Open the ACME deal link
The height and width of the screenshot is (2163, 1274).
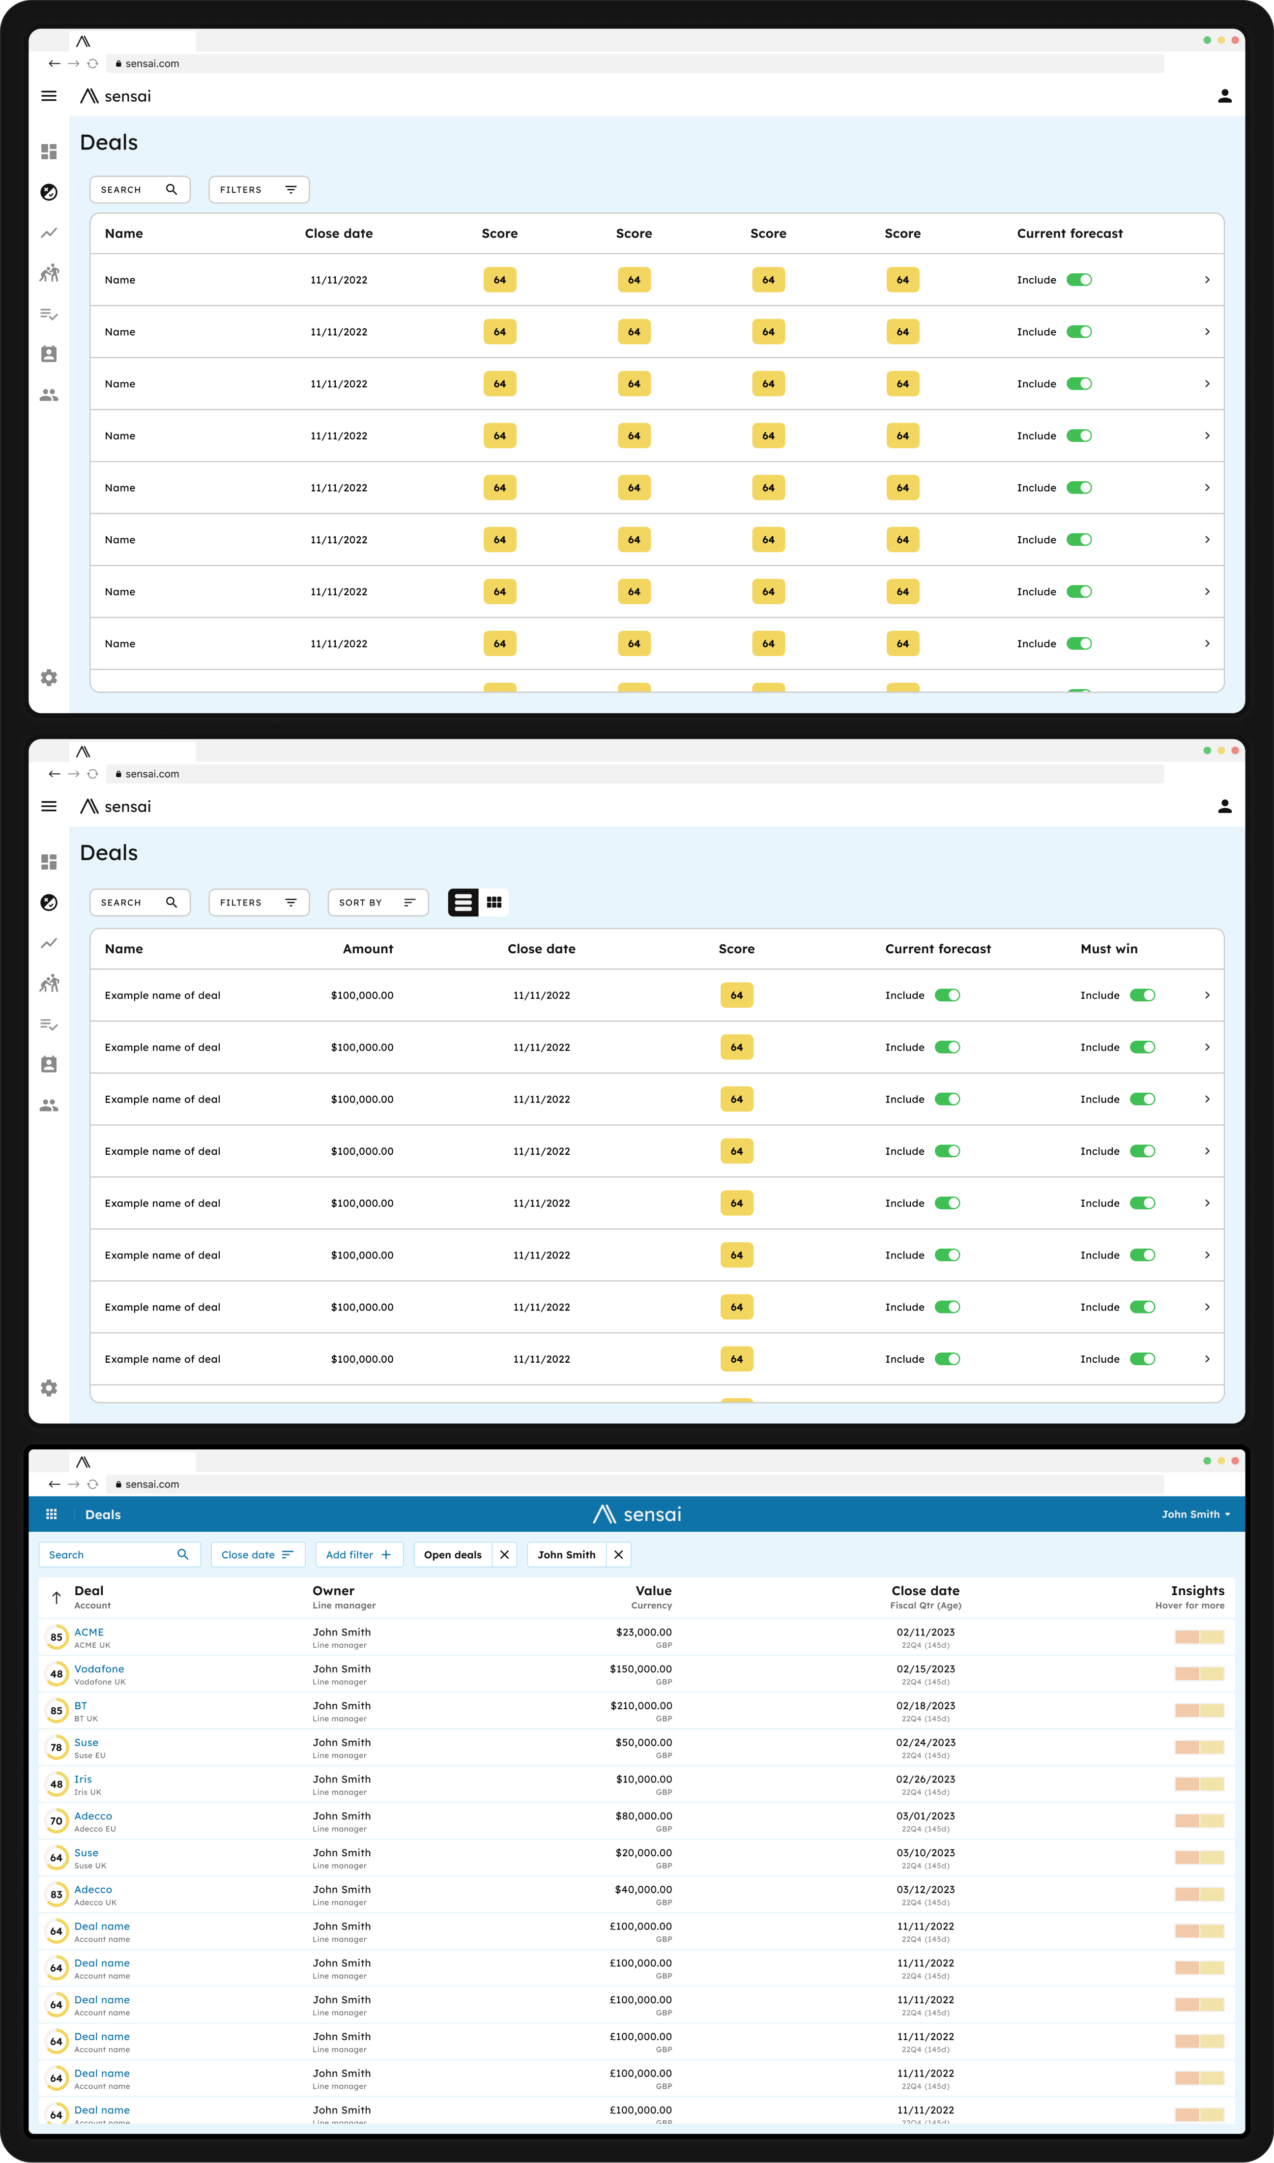pos(88,1632)
